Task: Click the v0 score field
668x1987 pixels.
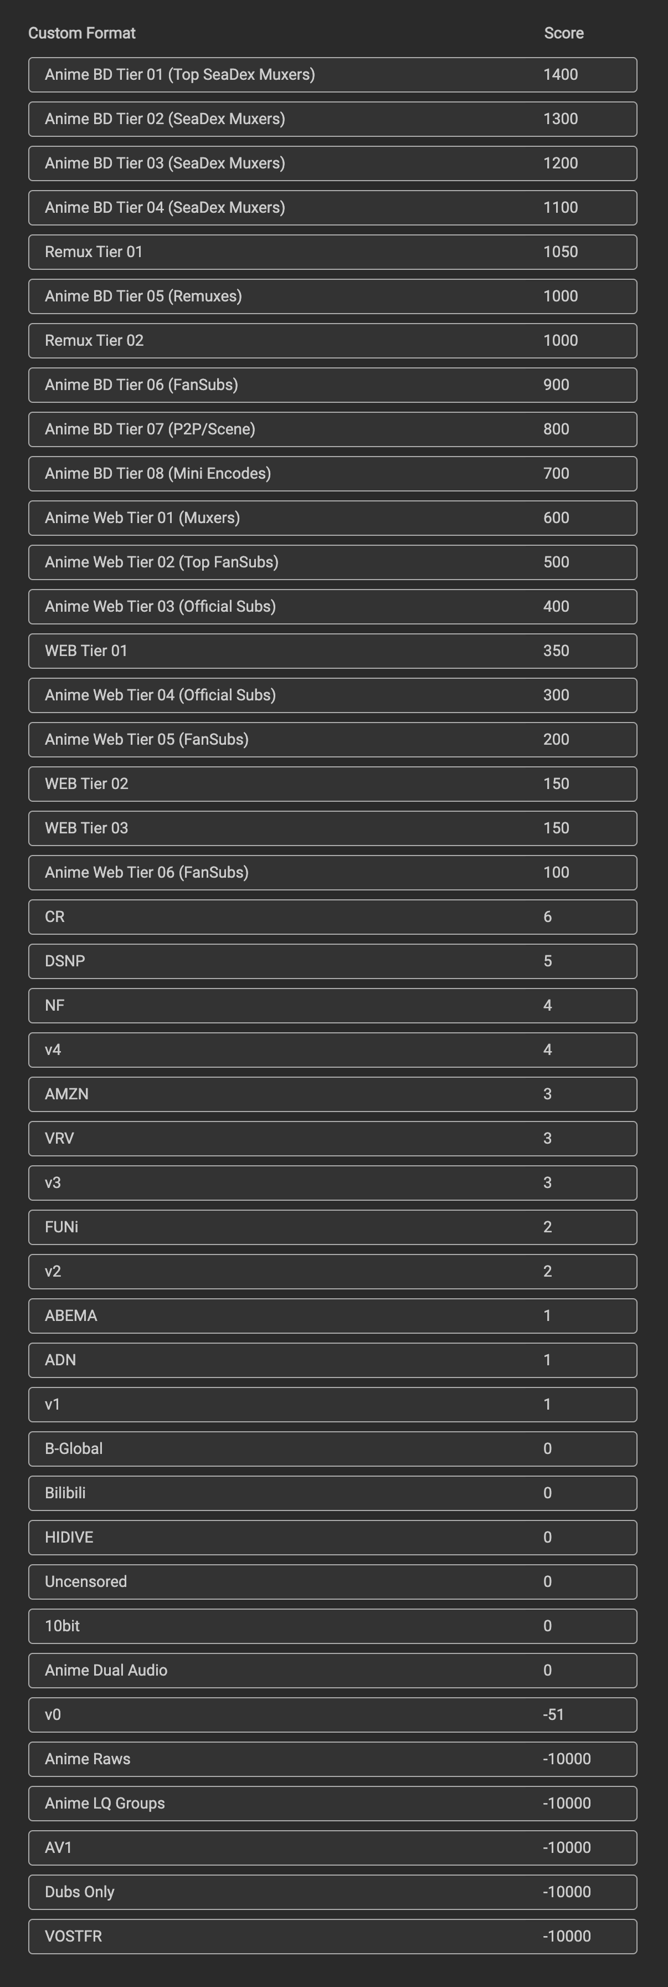Action: (x=554, y=1715)
